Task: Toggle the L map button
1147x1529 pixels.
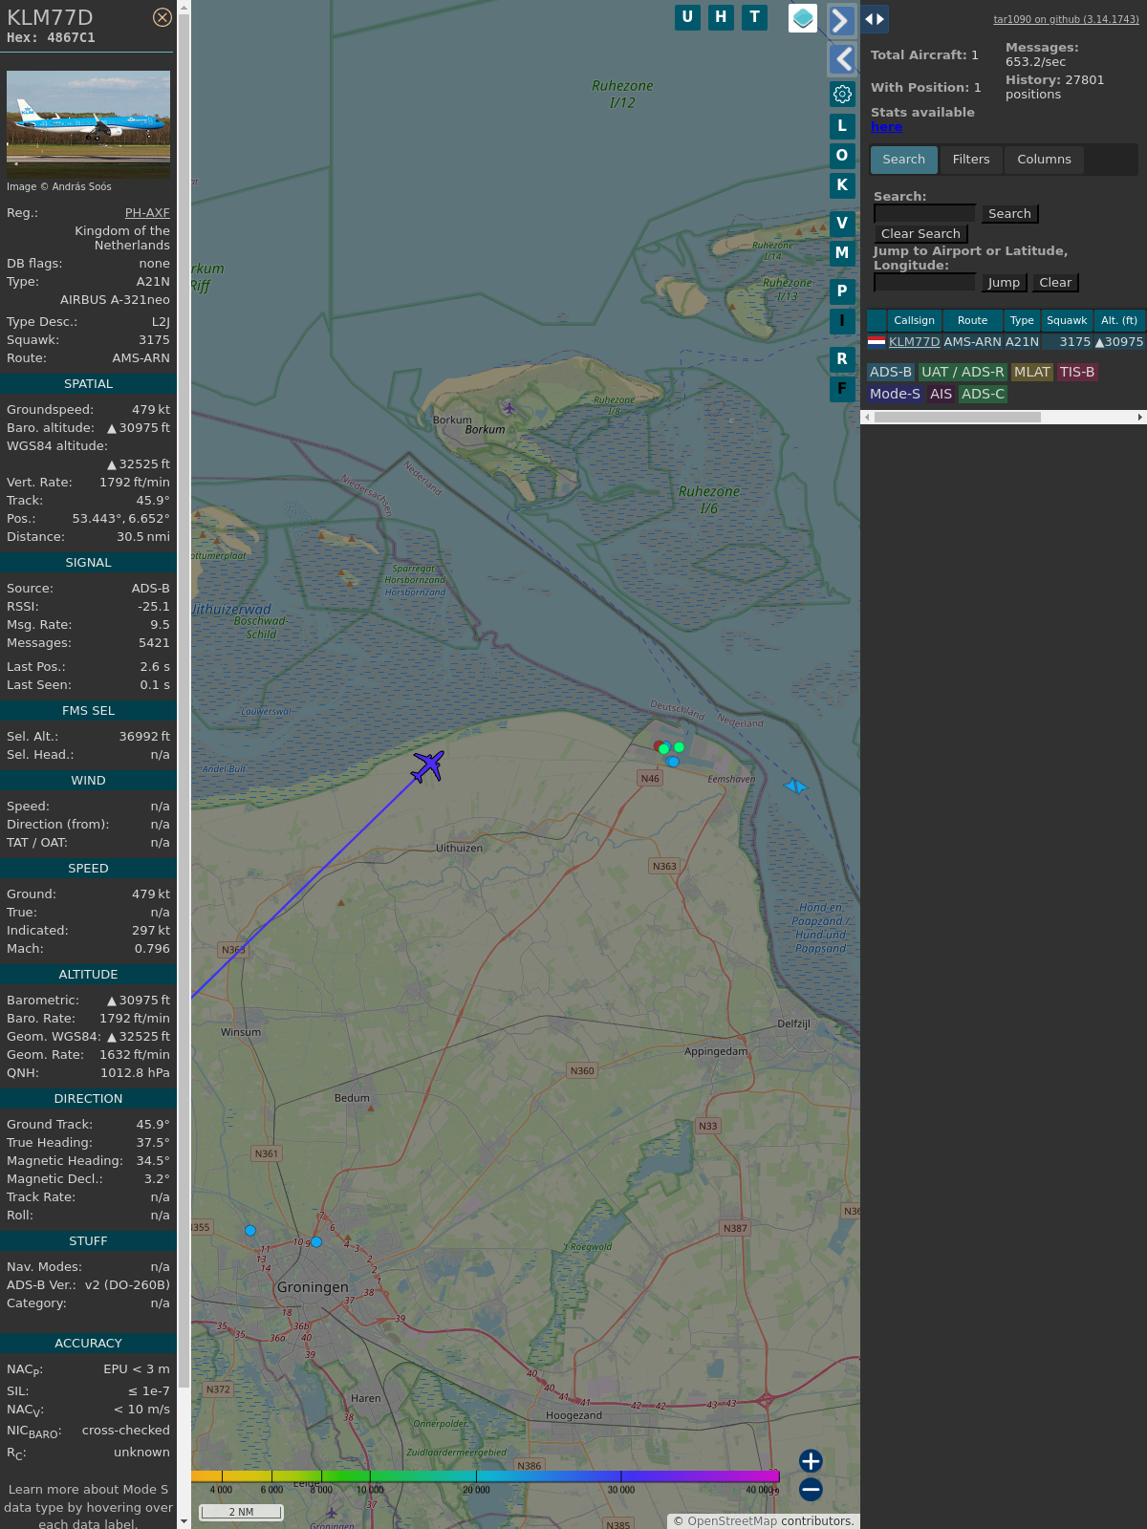Action: coord(842,126)
